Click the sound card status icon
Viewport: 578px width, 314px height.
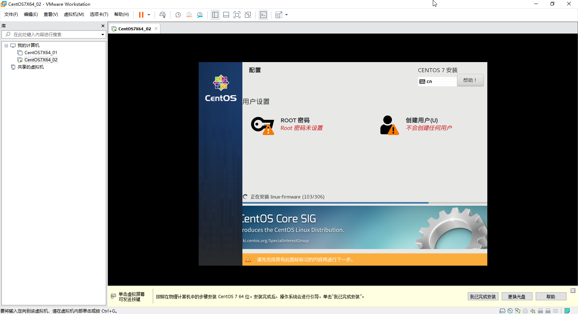(x=533, y=311)
